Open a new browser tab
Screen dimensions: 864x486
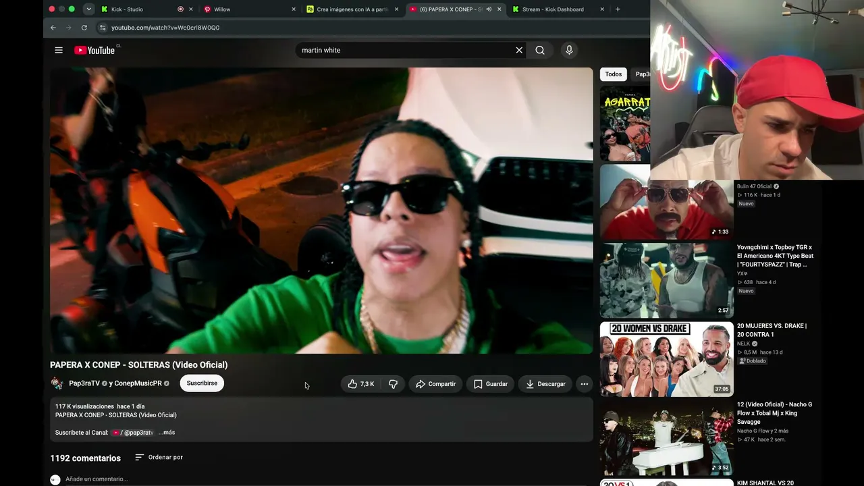click(618, 9)
